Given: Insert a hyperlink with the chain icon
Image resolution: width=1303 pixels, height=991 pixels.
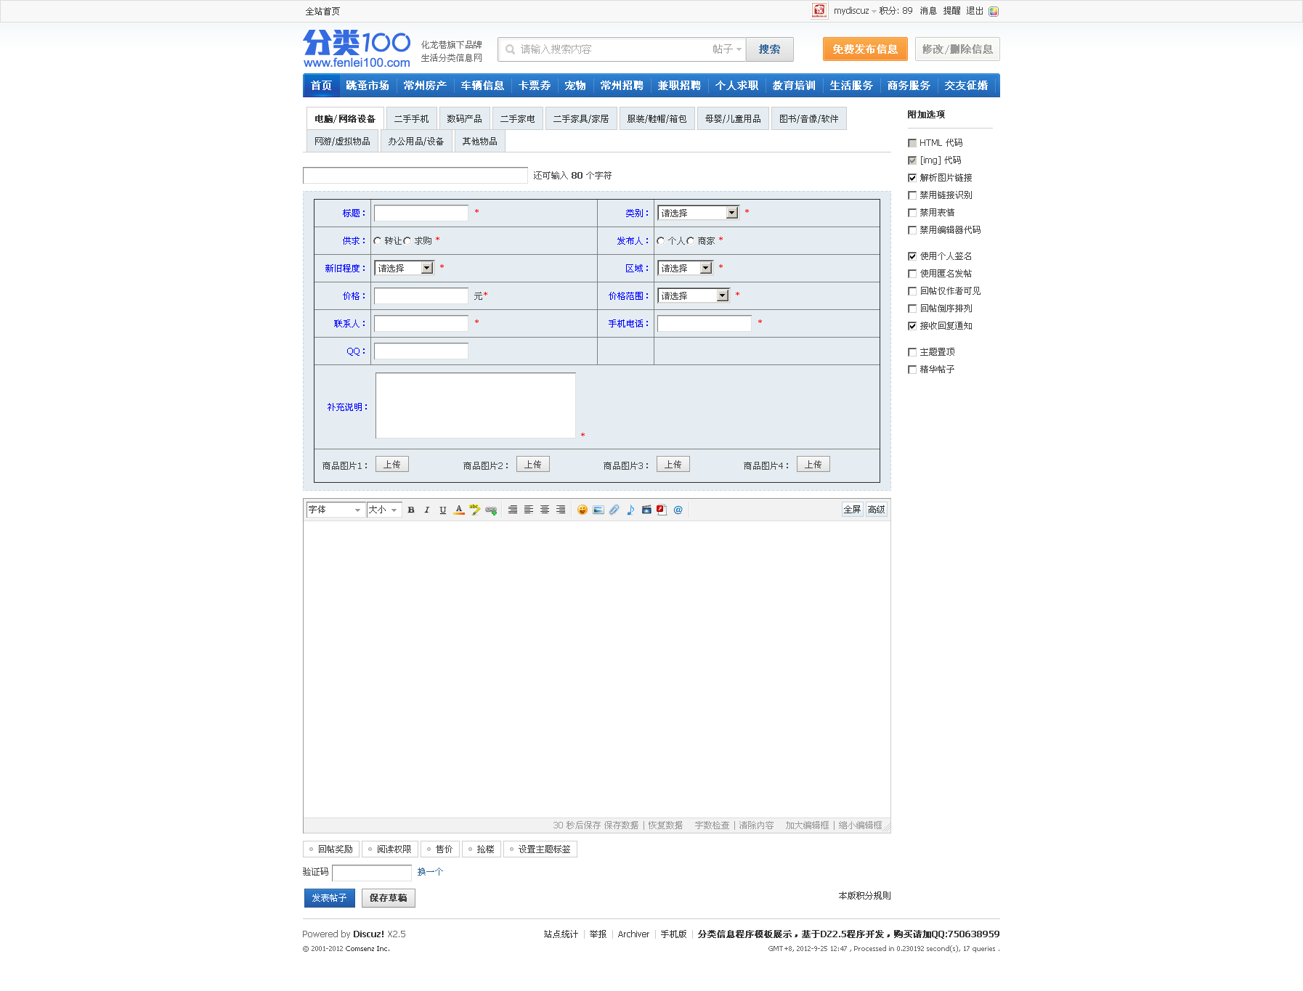Looking at the screenshot, I should [x=491, y=510].
